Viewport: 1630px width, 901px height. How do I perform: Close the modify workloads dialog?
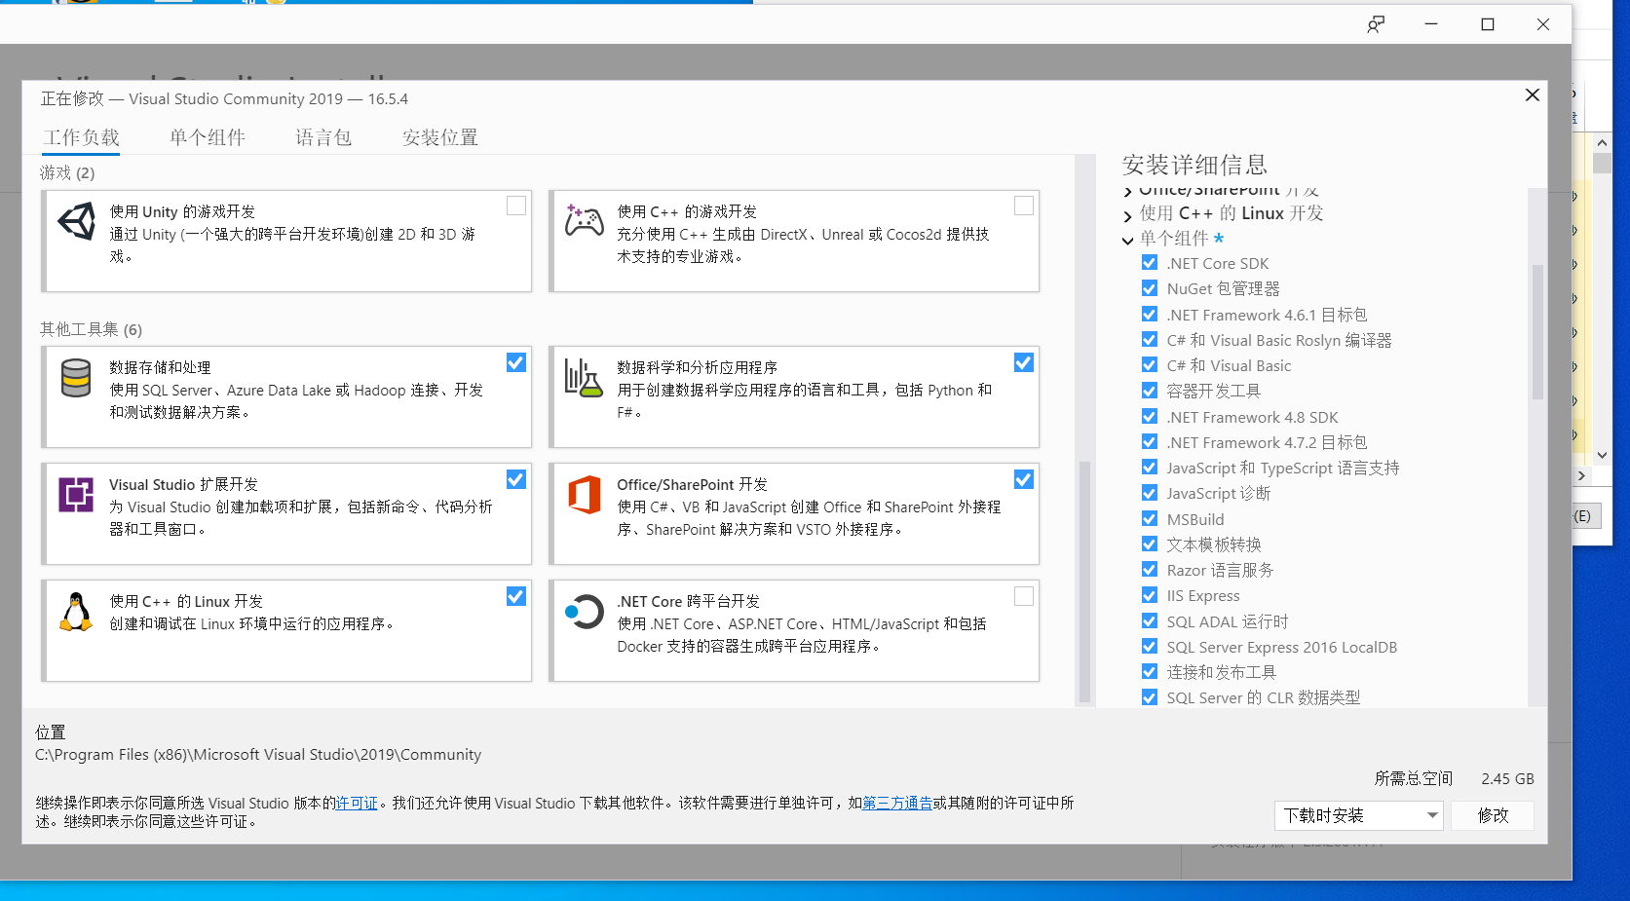[1532, 94]
